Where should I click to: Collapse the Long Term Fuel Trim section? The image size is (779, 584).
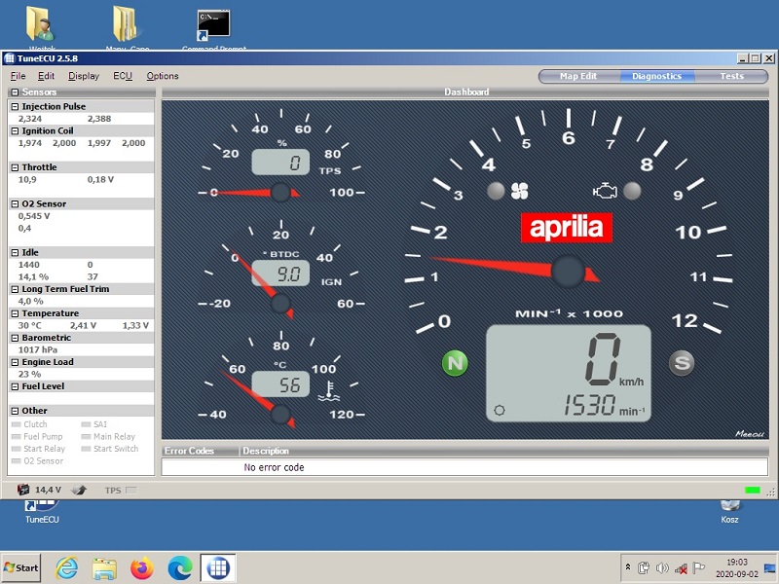click(15, 289)
